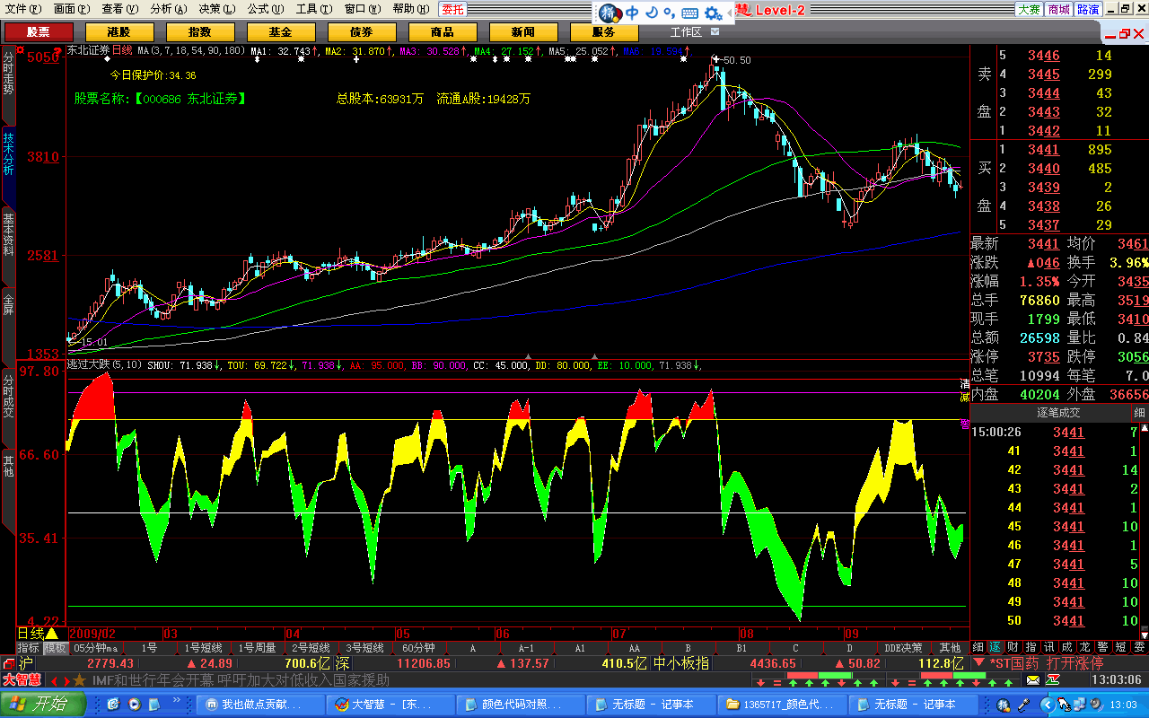Select the DDE决策 template tab
The height and width of the screenshot is (718, 1149).
(902, 648)
